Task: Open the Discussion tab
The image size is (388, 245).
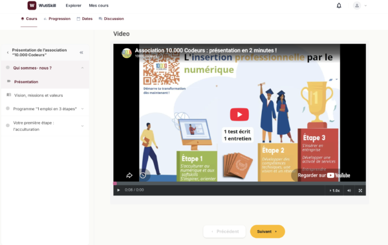Action: point(111,19)
